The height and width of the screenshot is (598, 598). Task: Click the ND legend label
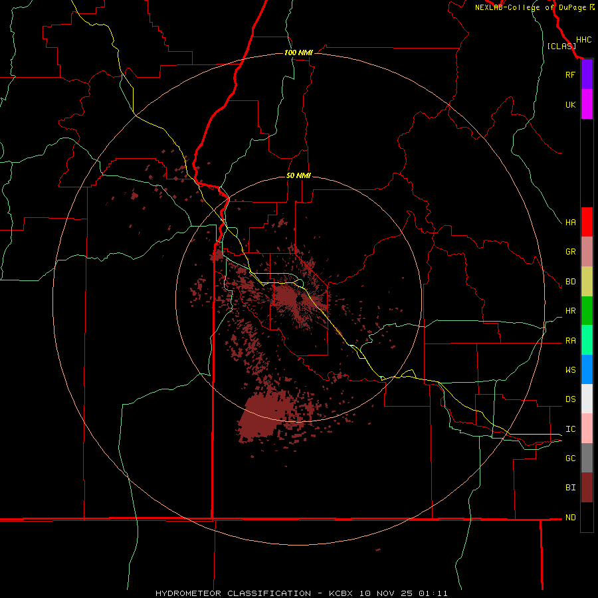[x=570, y=518]
